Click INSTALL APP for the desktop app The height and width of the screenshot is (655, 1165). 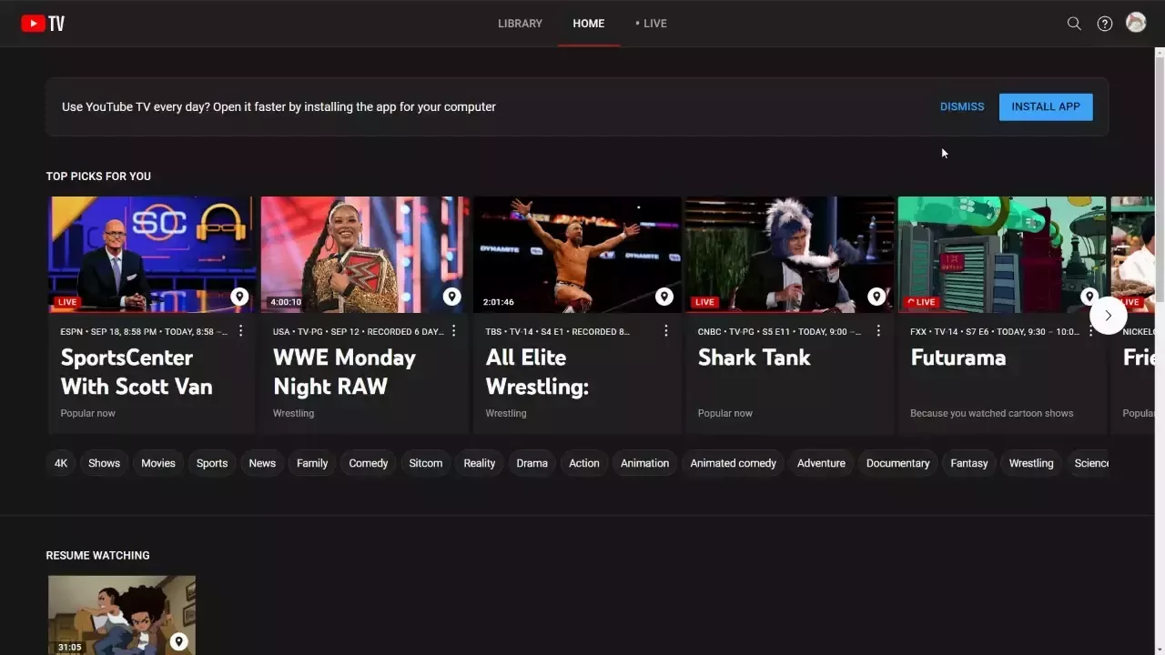click(1045, 106)
